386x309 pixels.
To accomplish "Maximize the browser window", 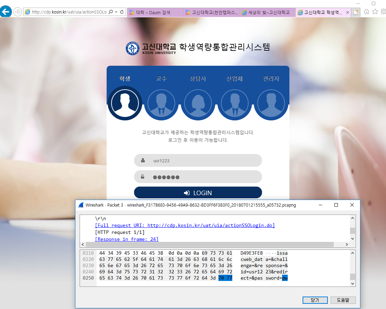I will pos(374,3).
